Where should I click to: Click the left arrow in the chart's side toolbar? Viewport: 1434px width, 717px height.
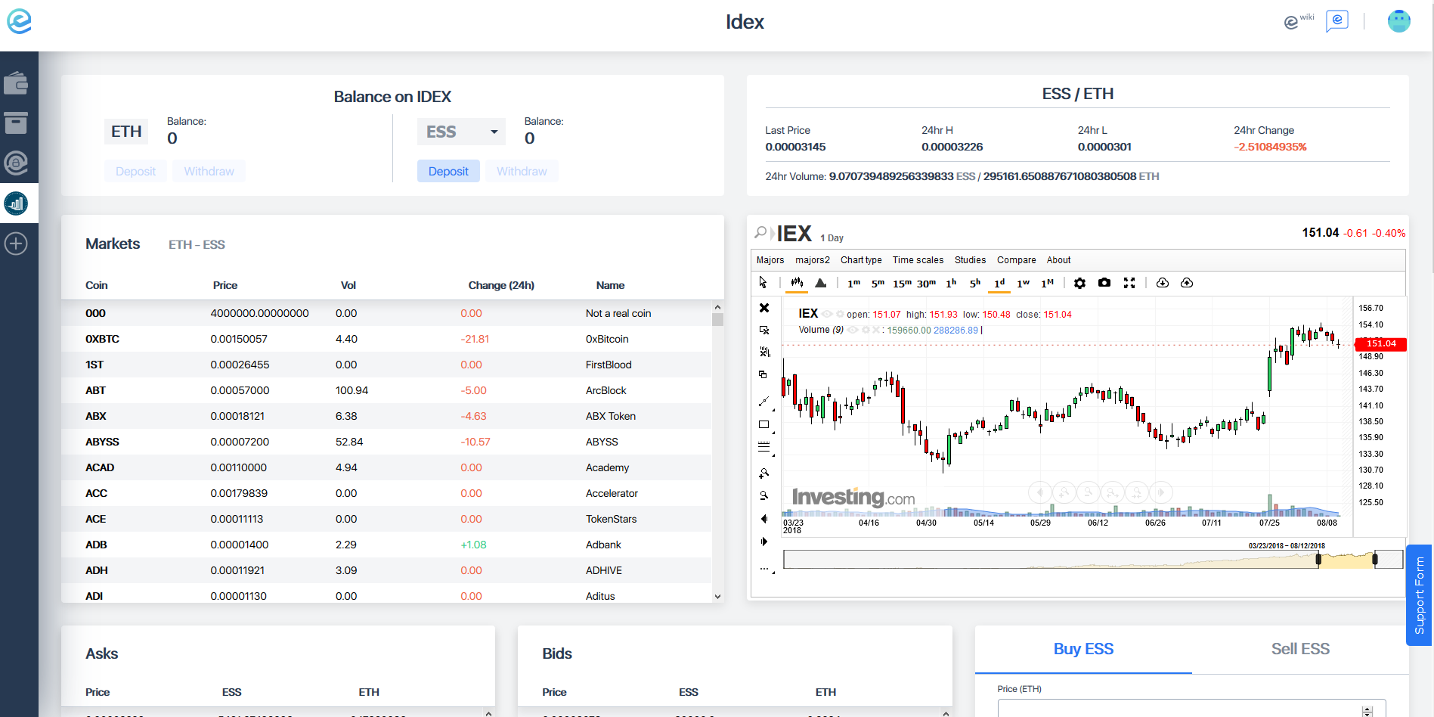(763, 519)
